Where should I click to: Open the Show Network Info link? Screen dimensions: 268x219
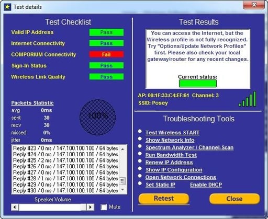pos(170,140)
